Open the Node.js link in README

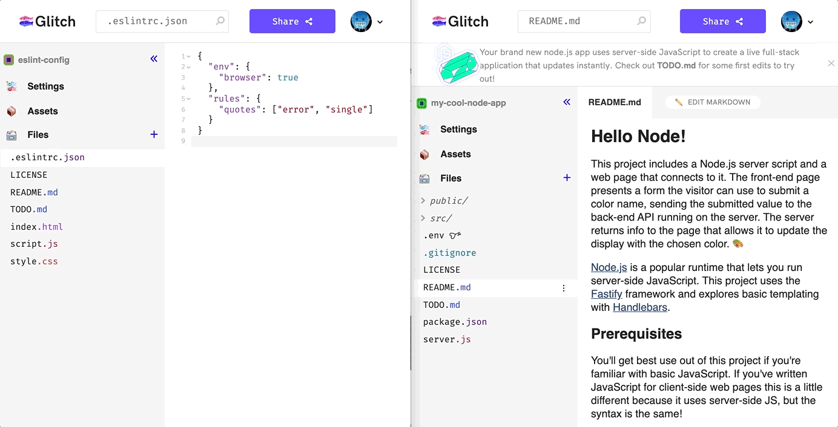[609, 267]
